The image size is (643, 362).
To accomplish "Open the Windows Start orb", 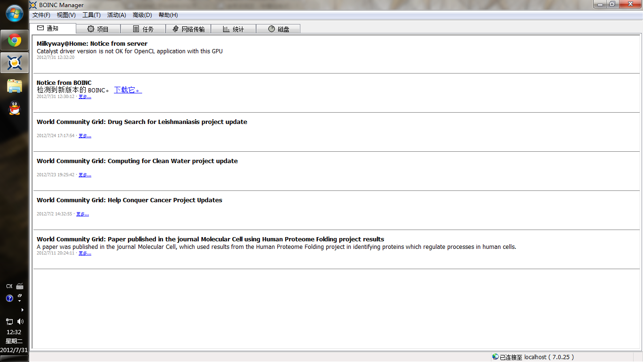I will tap(14, 13).
